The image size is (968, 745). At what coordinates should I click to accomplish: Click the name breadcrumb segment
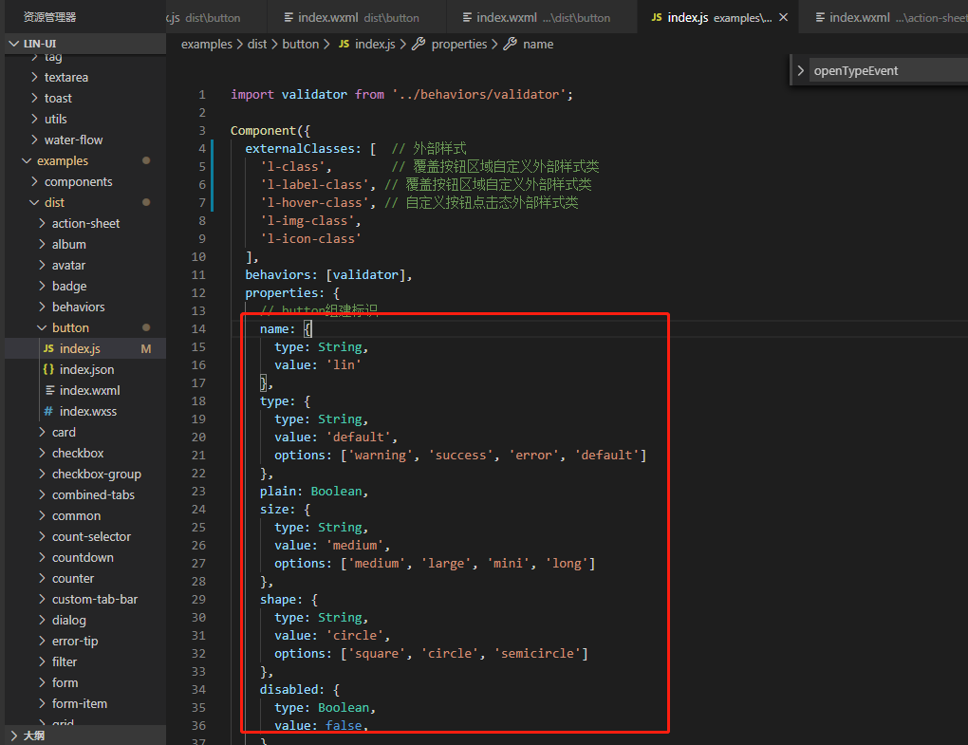[x=538, y=45]
